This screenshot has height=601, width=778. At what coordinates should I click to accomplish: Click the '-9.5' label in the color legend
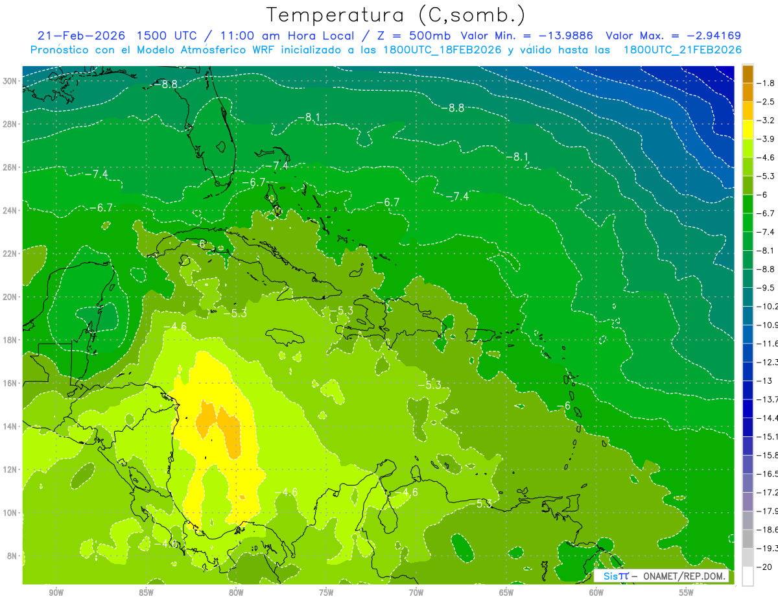(x=767, y=287)
